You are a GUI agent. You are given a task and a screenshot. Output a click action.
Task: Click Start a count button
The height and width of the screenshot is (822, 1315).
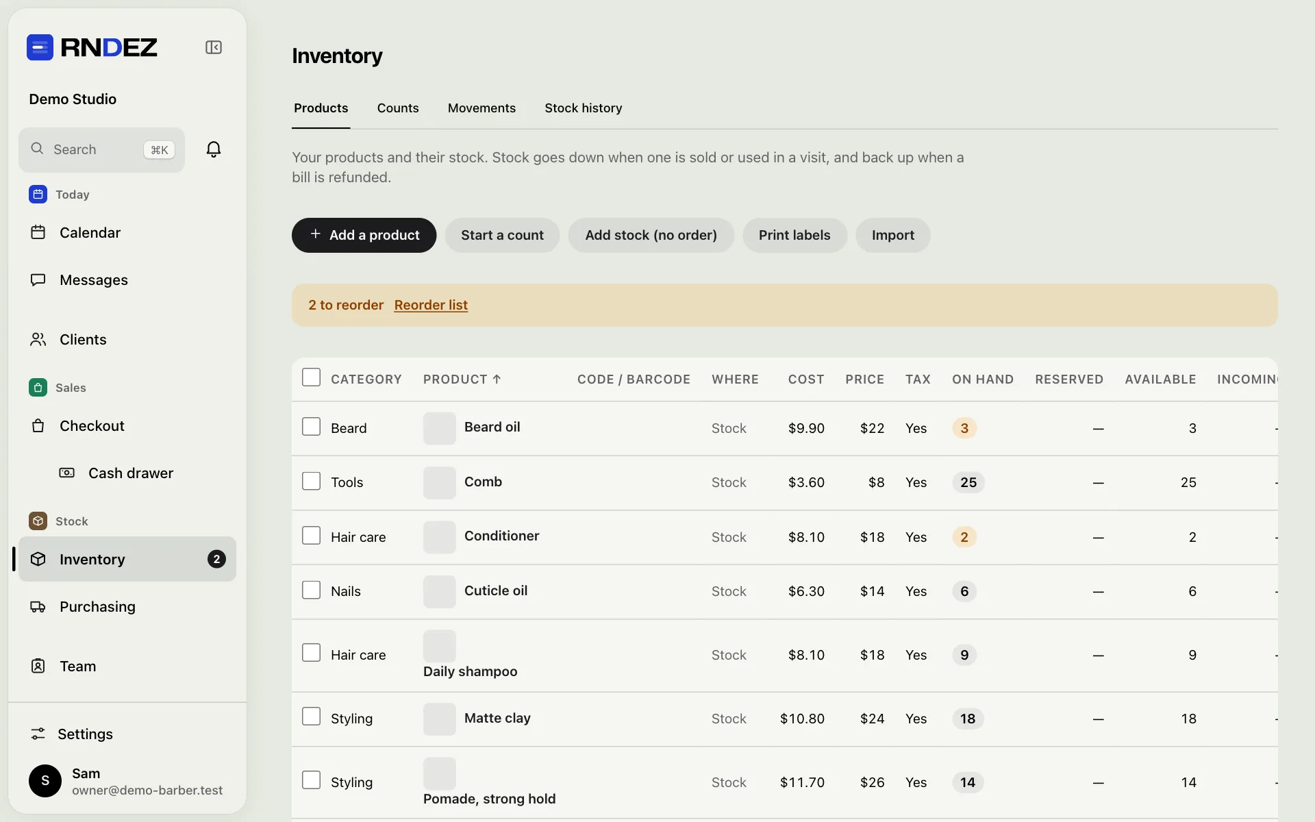tap(502, 236)
